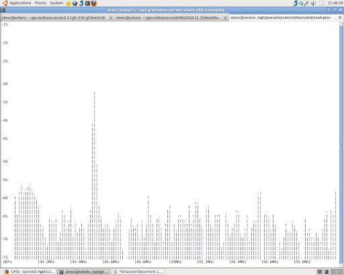Click the 144.4MHz frequency label

(x=79, y=262)
